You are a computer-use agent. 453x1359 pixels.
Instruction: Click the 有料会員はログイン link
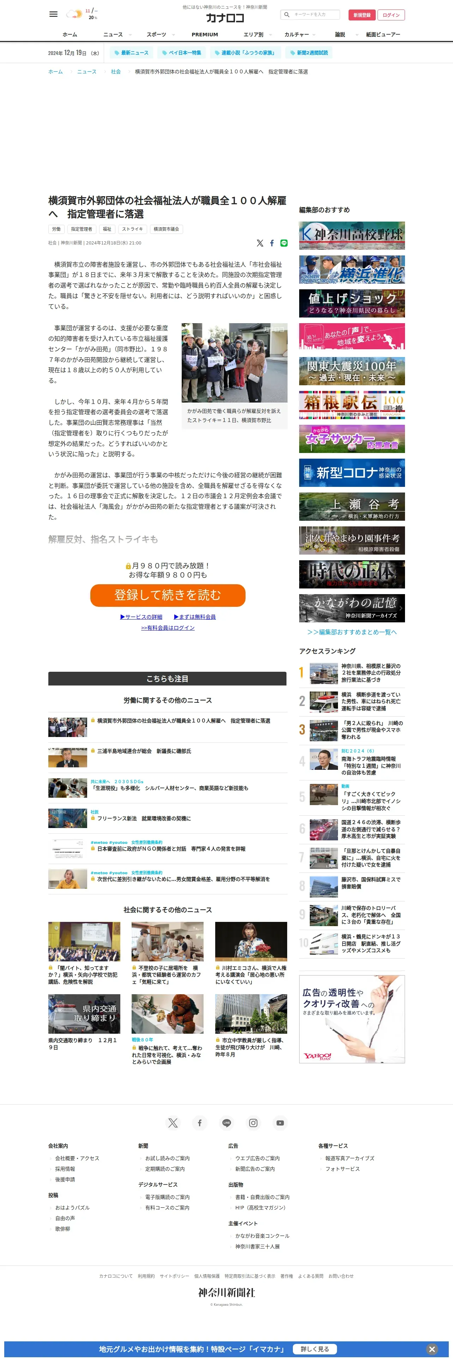168,628
